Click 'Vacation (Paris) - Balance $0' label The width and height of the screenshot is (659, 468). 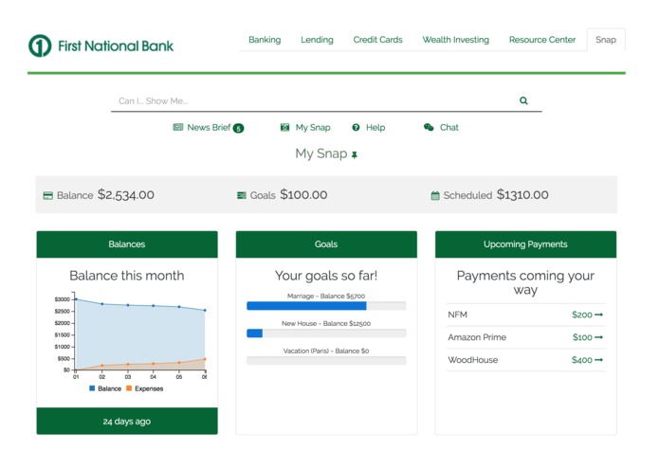[x=326, y=351]
